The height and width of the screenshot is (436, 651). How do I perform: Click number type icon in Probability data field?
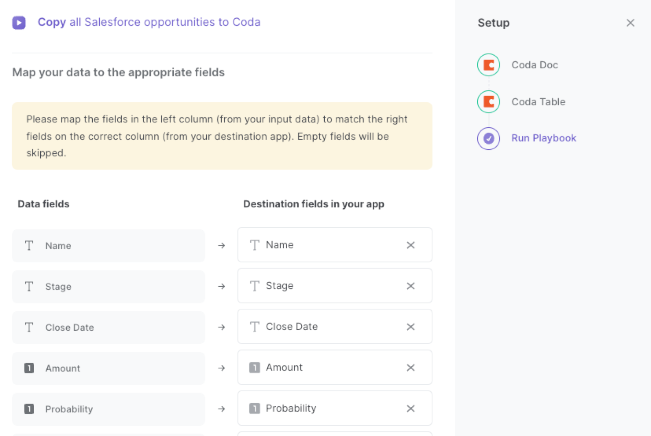coord(29,409)
